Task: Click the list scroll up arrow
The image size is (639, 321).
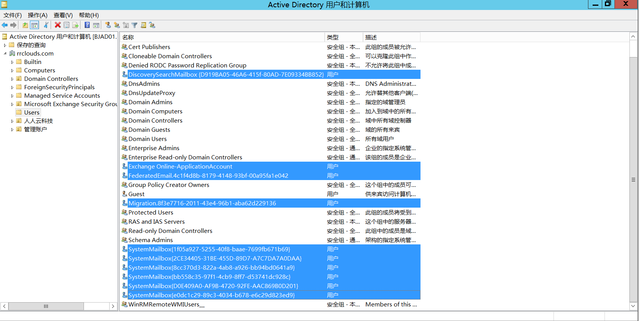Action: coord(633,36)
